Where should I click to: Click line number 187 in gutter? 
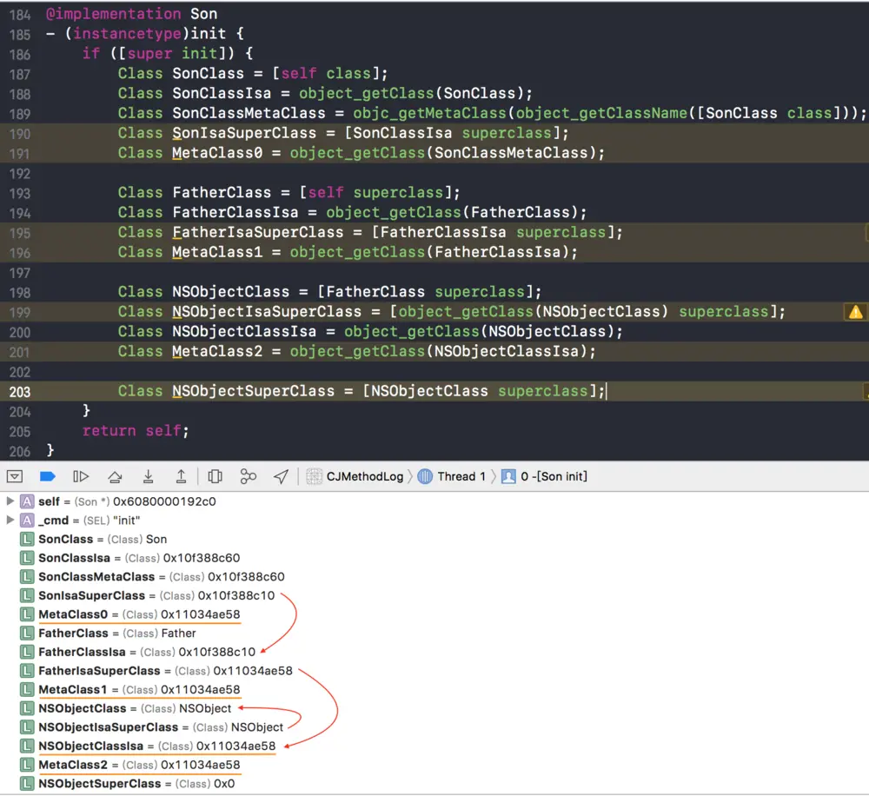pos(20,74)
